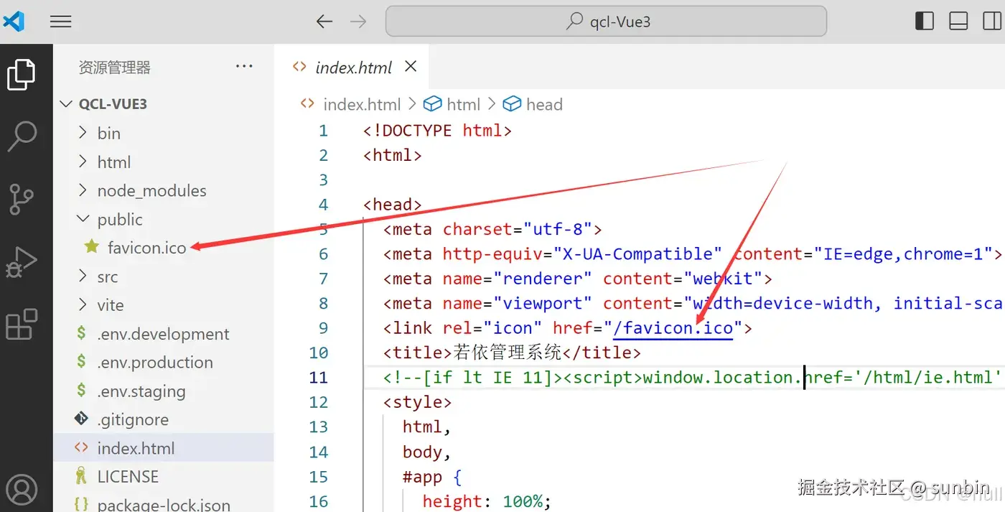Click the /favicon.ico href link in code

click(x=673, y=328)
